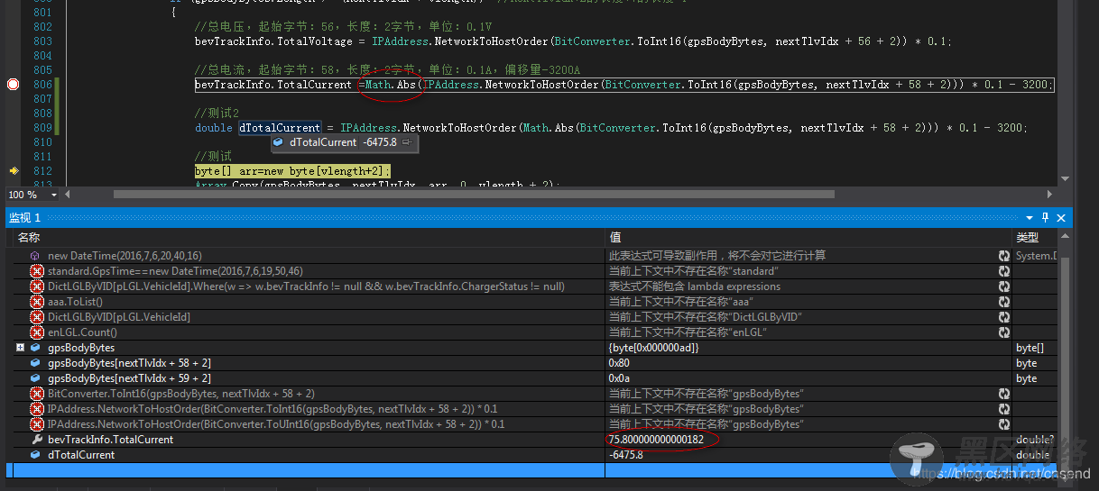Click the icon beside new DateTime watch row
Image resolution: width=1099 pixels, height=491 pixels.
click(35, 256)
